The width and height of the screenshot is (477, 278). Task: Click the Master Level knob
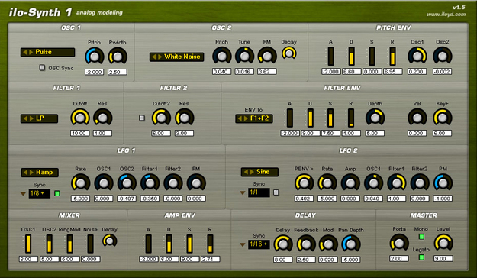click(x=443, y=243)
